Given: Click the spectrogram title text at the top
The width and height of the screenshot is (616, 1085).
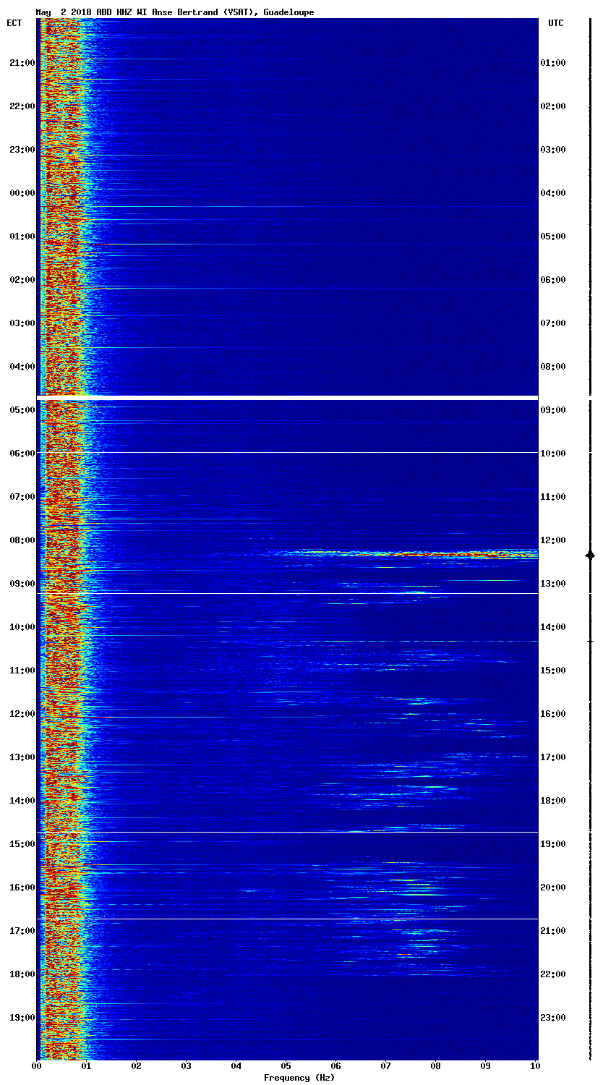Looking at the screenshot, I should (175, 12).
